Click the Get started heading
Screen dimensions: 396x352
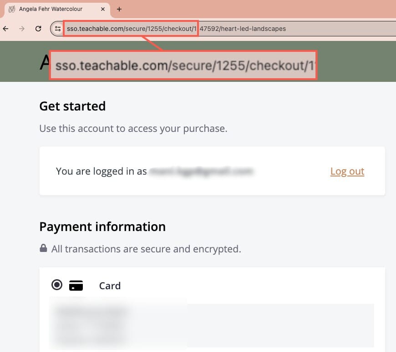click(72, 106)
